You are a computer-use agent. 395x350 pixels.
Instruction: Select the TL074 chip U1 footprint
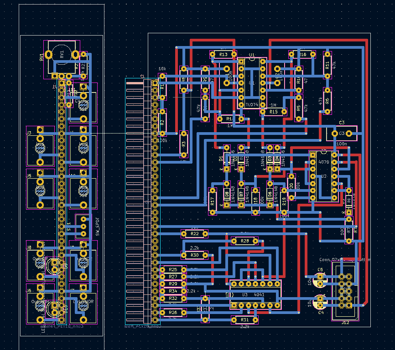point(252,82)
